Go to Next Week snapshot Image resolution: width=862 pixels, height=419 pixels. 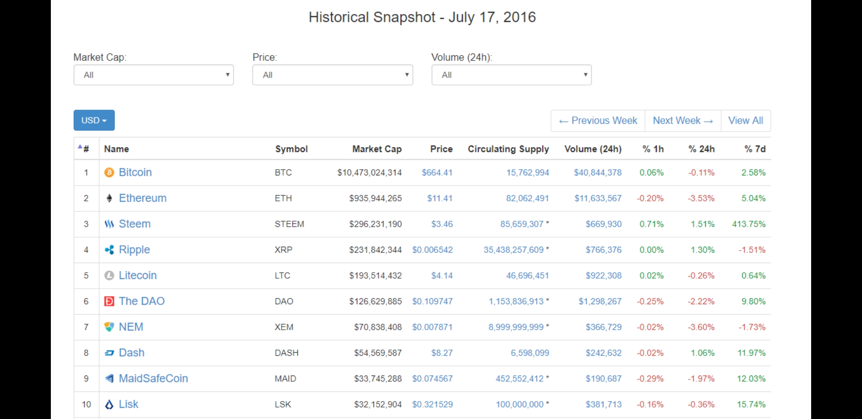[x=683, y=121]
